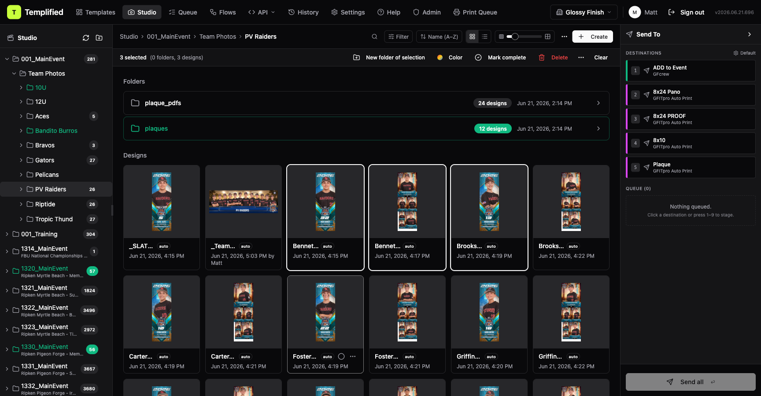Click the Sign out arrow icon
761x396 pixels.
tap(672, 12)
